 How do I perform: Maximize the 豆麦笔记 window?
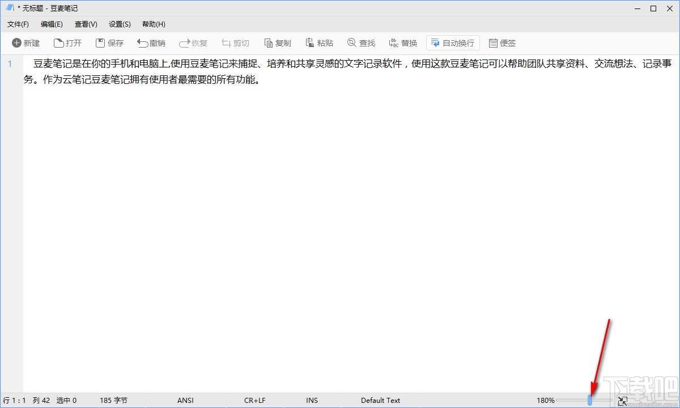[x=653, y=8]
